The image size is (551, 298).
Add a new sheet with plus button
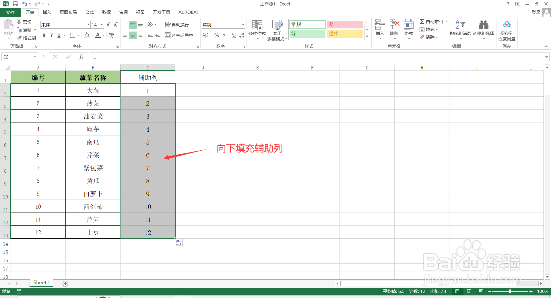click(x=65, y=283)
